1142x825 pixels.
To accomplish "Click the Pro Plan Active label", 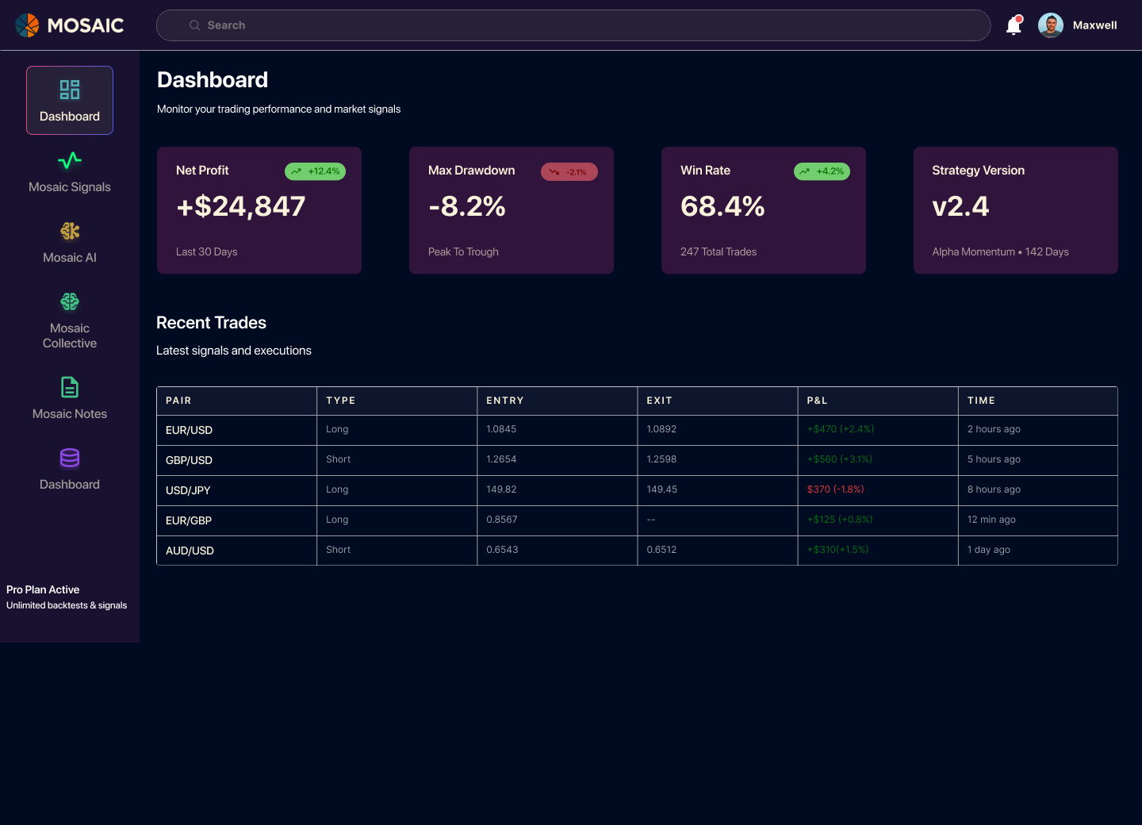I will click(x=43, y=589).
